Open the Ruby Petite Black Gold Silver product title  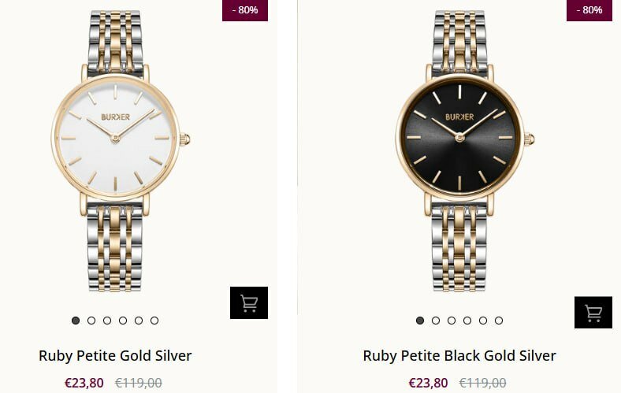tap(459, 356)
